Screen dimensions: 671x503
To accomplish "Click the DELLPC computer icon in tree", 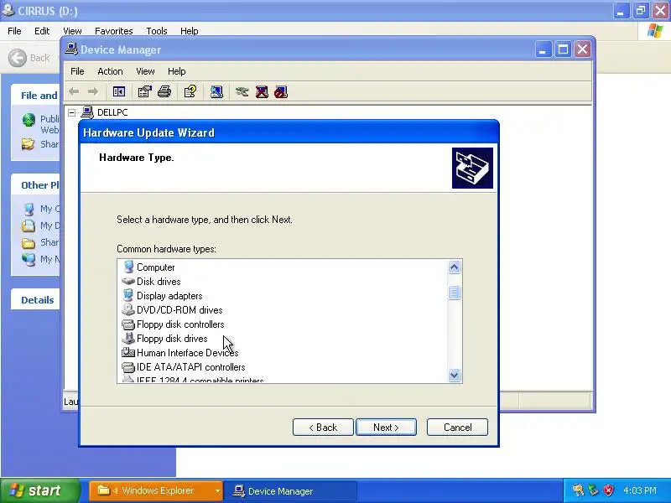I will [x=87, y=112].
